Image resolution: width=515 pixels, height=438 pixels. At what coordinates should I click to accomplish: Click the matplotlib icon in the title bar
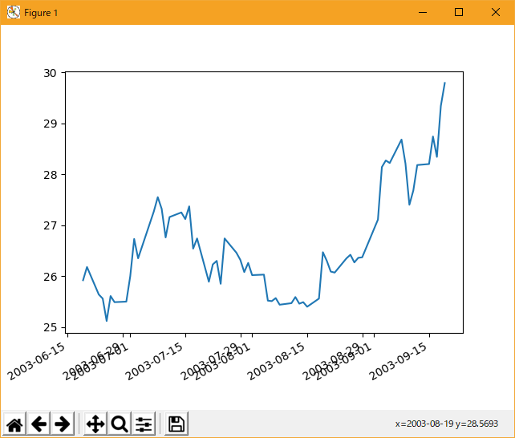13,12
